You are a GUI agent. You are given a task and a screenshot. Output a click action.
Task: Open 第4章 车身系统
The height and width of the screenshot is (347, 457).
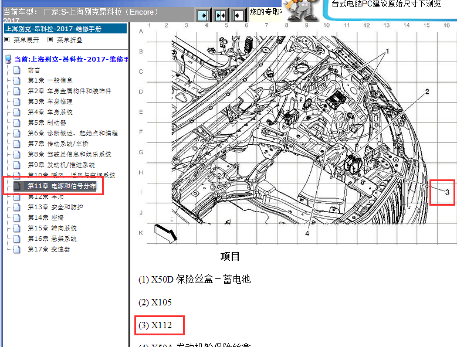click(50, 112)
